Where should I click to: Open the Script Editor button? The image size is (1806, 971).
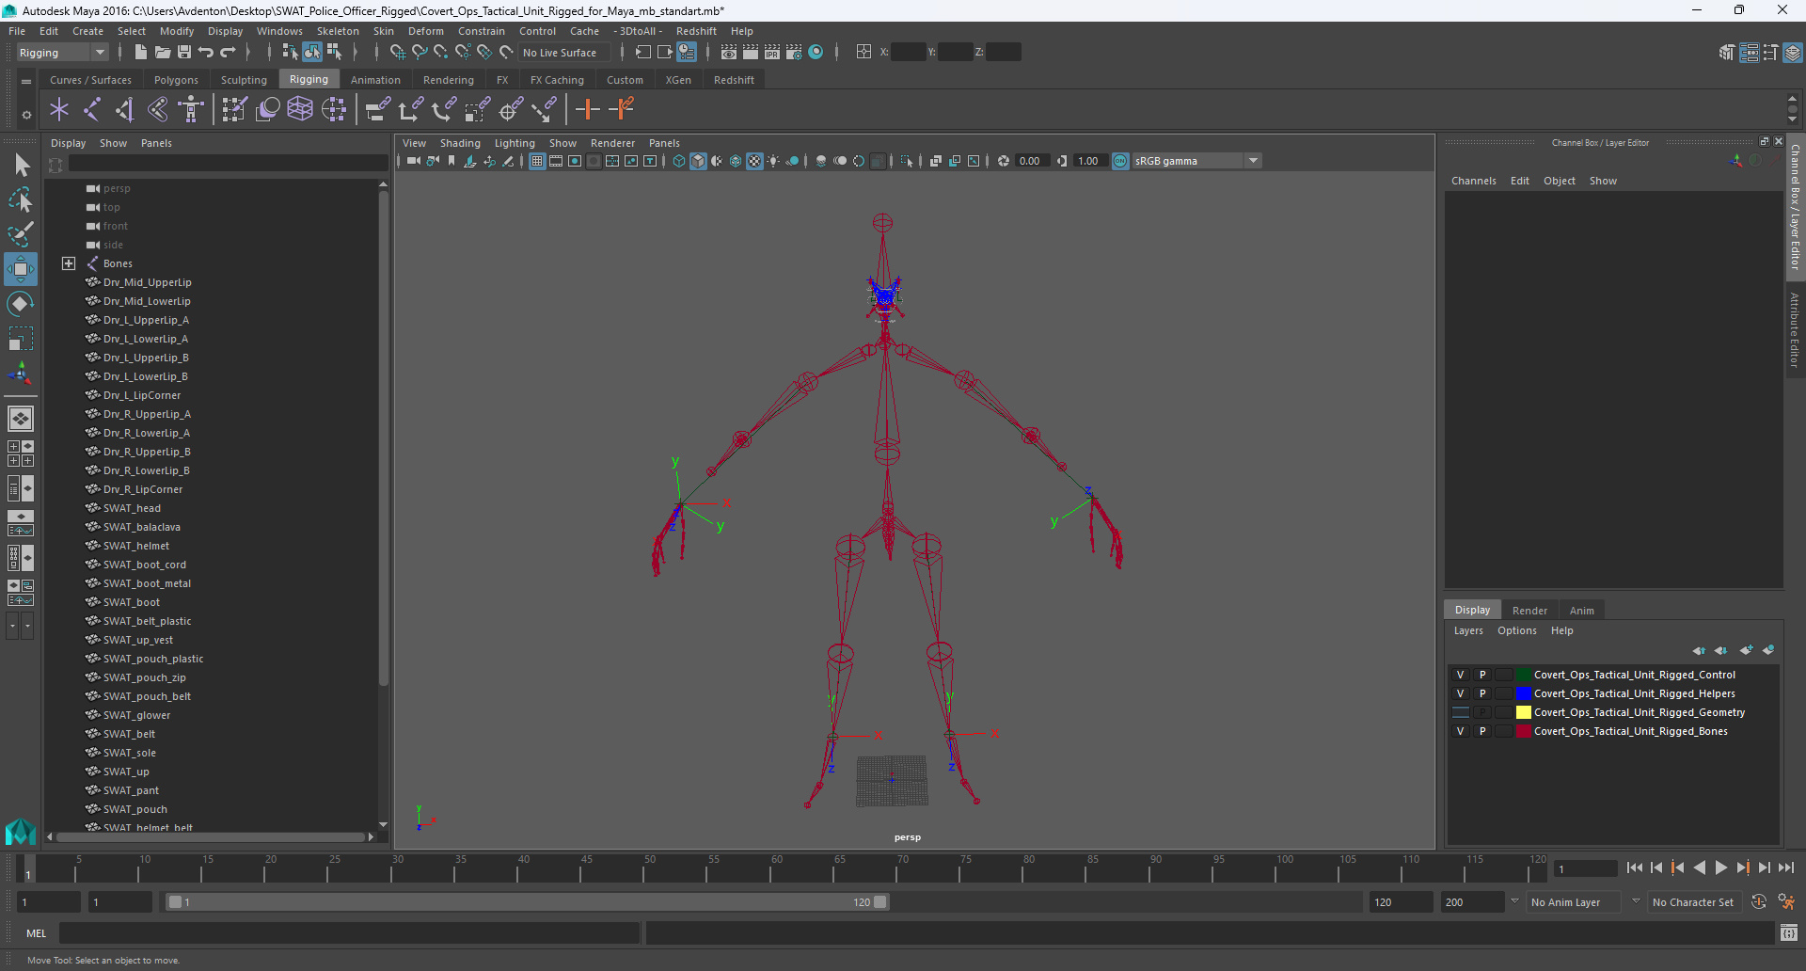[1789, 933]
